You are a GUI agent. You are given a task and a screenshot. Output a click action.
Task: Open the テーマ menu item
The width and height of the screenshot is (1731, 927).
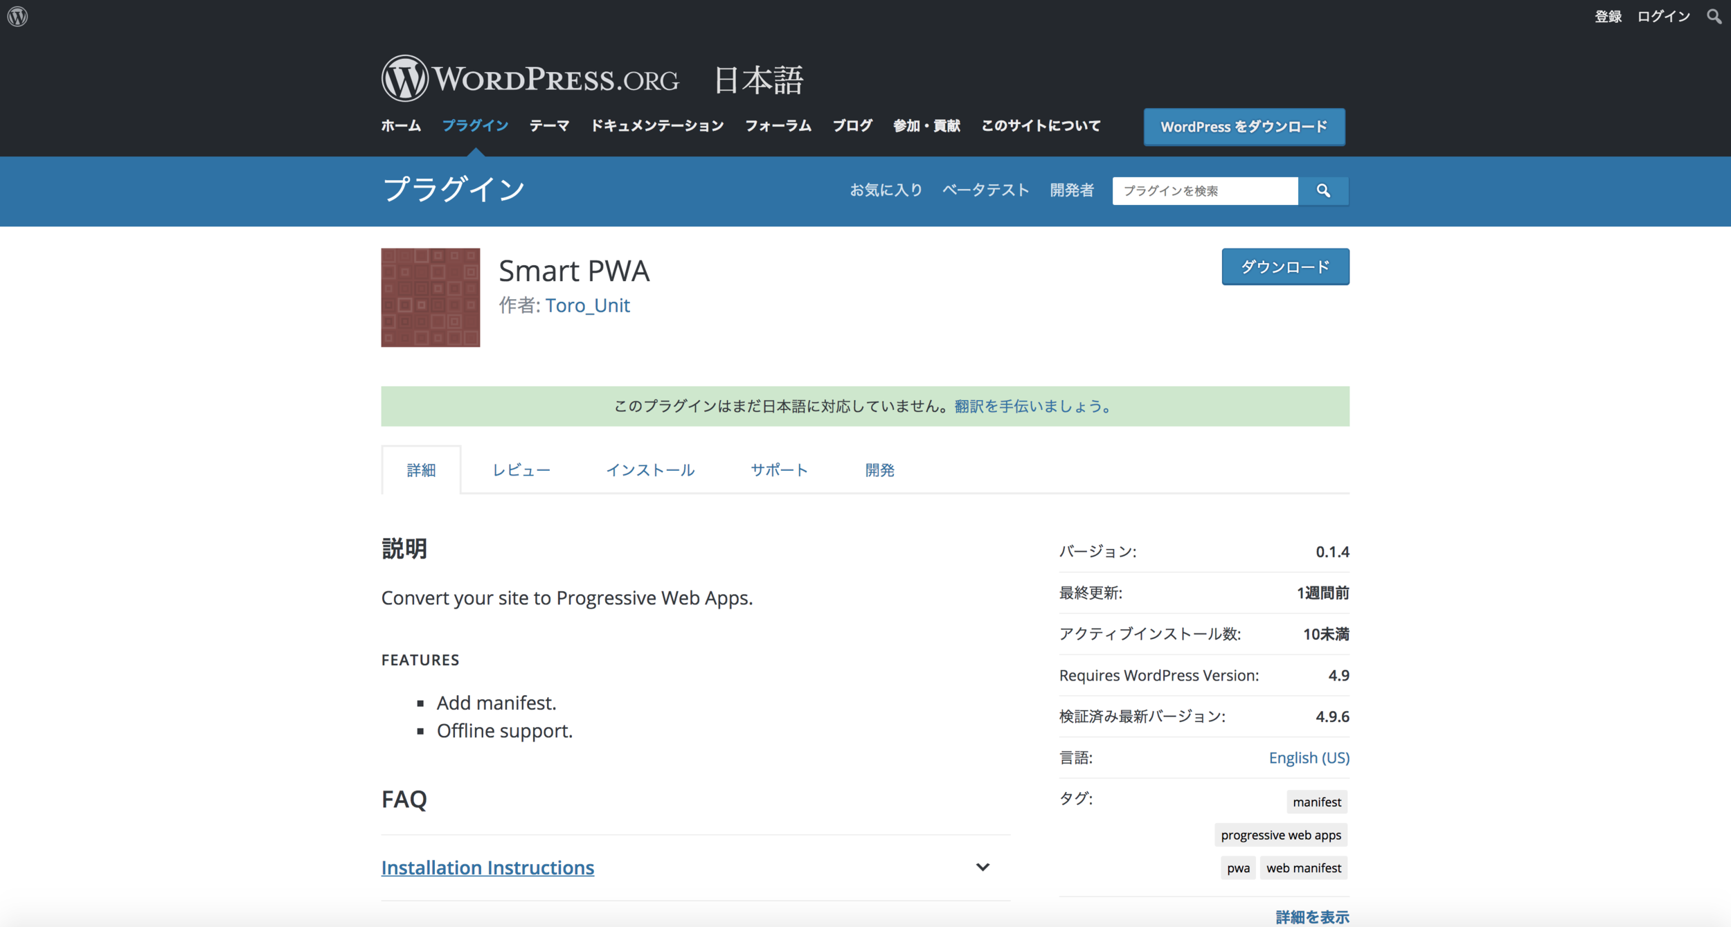549,125
